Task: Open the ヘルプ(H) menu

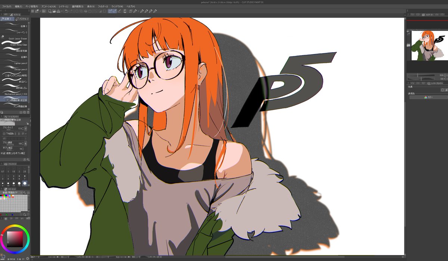Action: click(131, 6)
